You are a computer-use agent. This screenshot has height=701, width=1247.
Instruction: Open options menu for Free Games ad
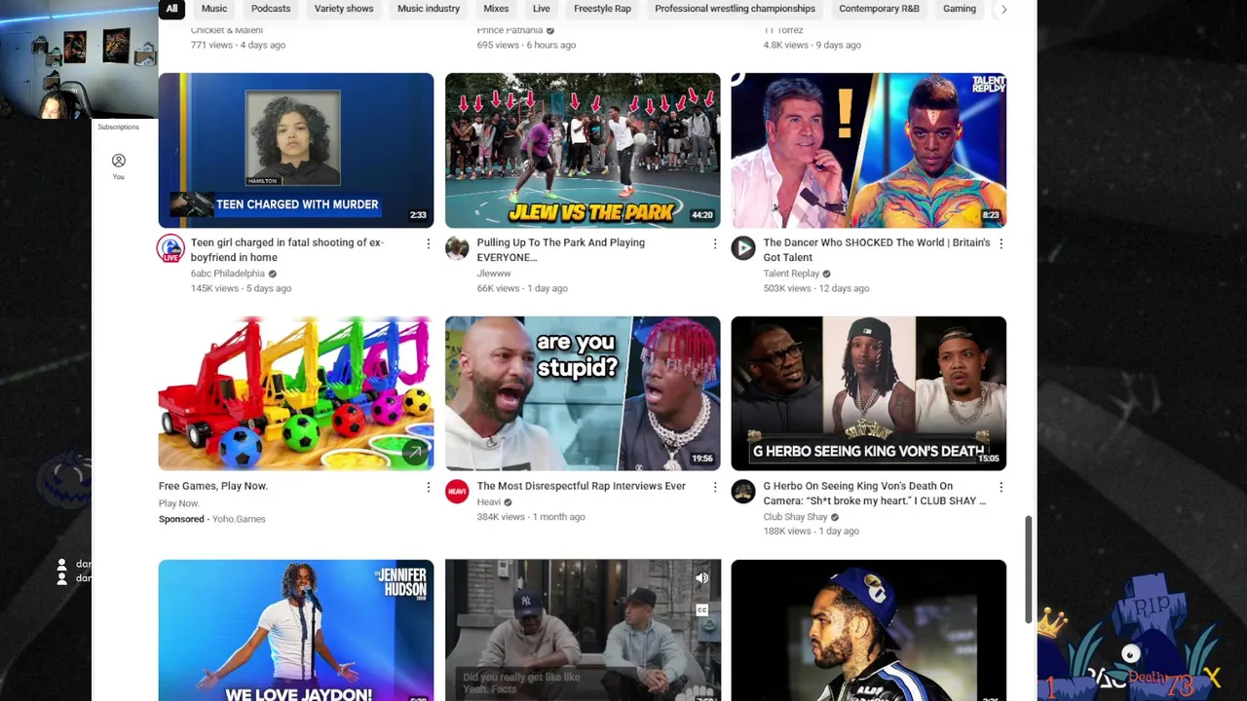[428, 487]
